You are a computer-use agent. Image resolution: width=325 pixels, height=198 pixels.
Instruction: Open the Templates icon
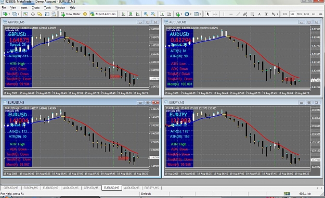(x=196, y=14)
